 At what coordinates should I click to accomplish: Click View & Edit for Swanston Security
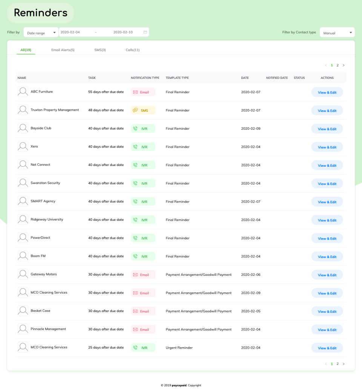(327, 184)
